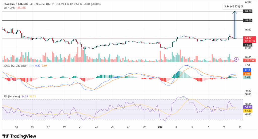Click the green 0.02 histogram value tag

248,78
